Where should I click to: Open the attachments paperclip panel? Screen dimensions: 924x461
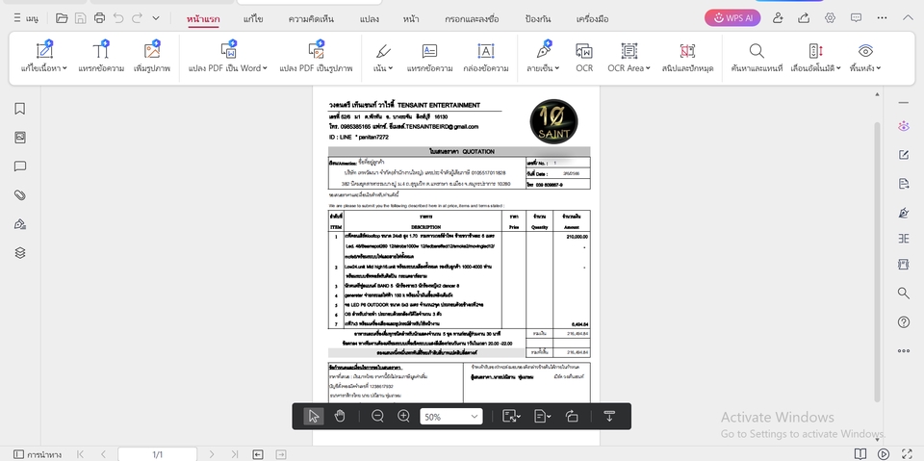point(20,195)
